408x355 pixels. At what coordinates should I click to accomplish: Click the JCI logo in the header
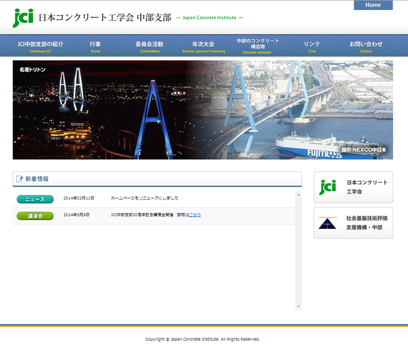23,18
